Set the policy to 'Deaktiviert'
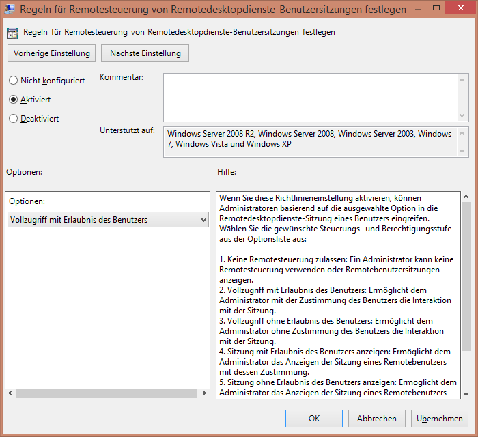Viewport: 478px width, 437px height. pyautogui.click(x=13, y=119)
